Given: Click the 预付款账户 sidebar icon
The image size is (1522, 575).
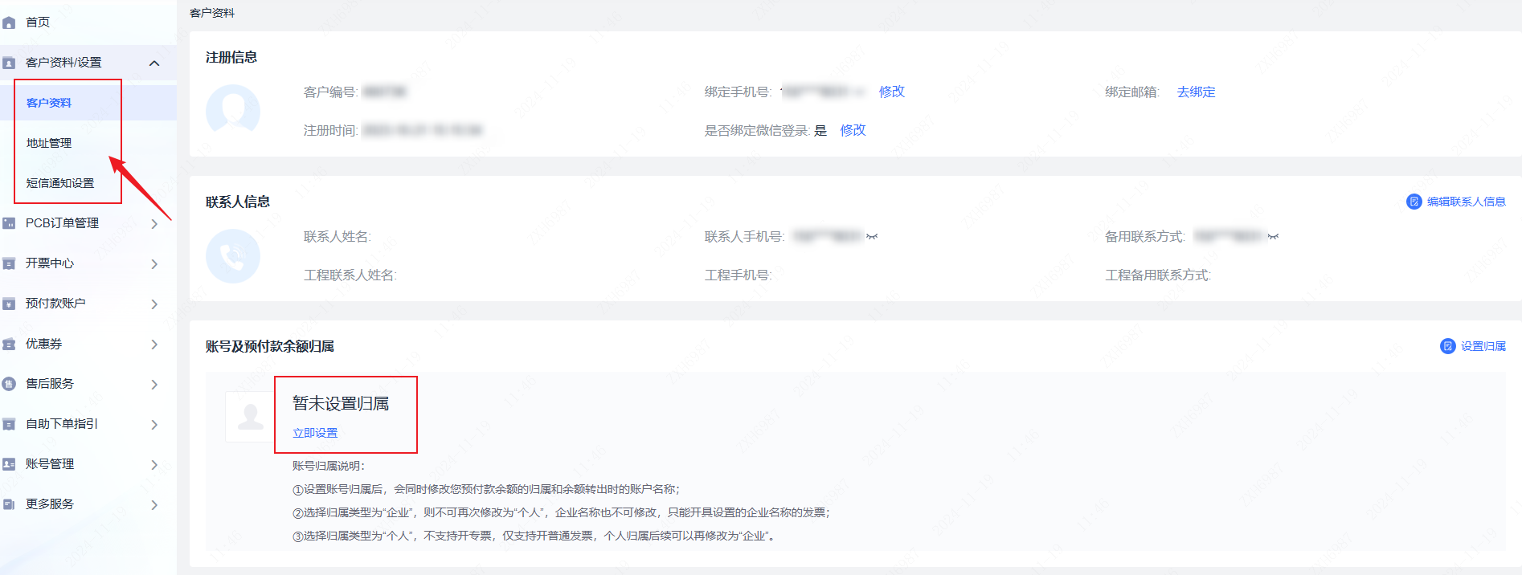Looking at the screenshot, I should pyautogui.click(x=9, y=304).
